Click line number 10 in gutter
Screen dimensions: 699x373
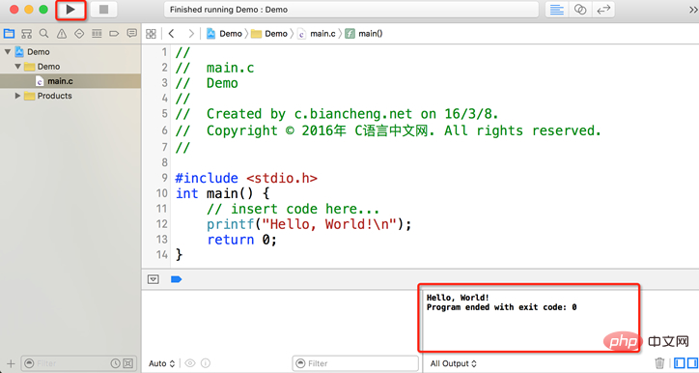(x=161, y=193)
